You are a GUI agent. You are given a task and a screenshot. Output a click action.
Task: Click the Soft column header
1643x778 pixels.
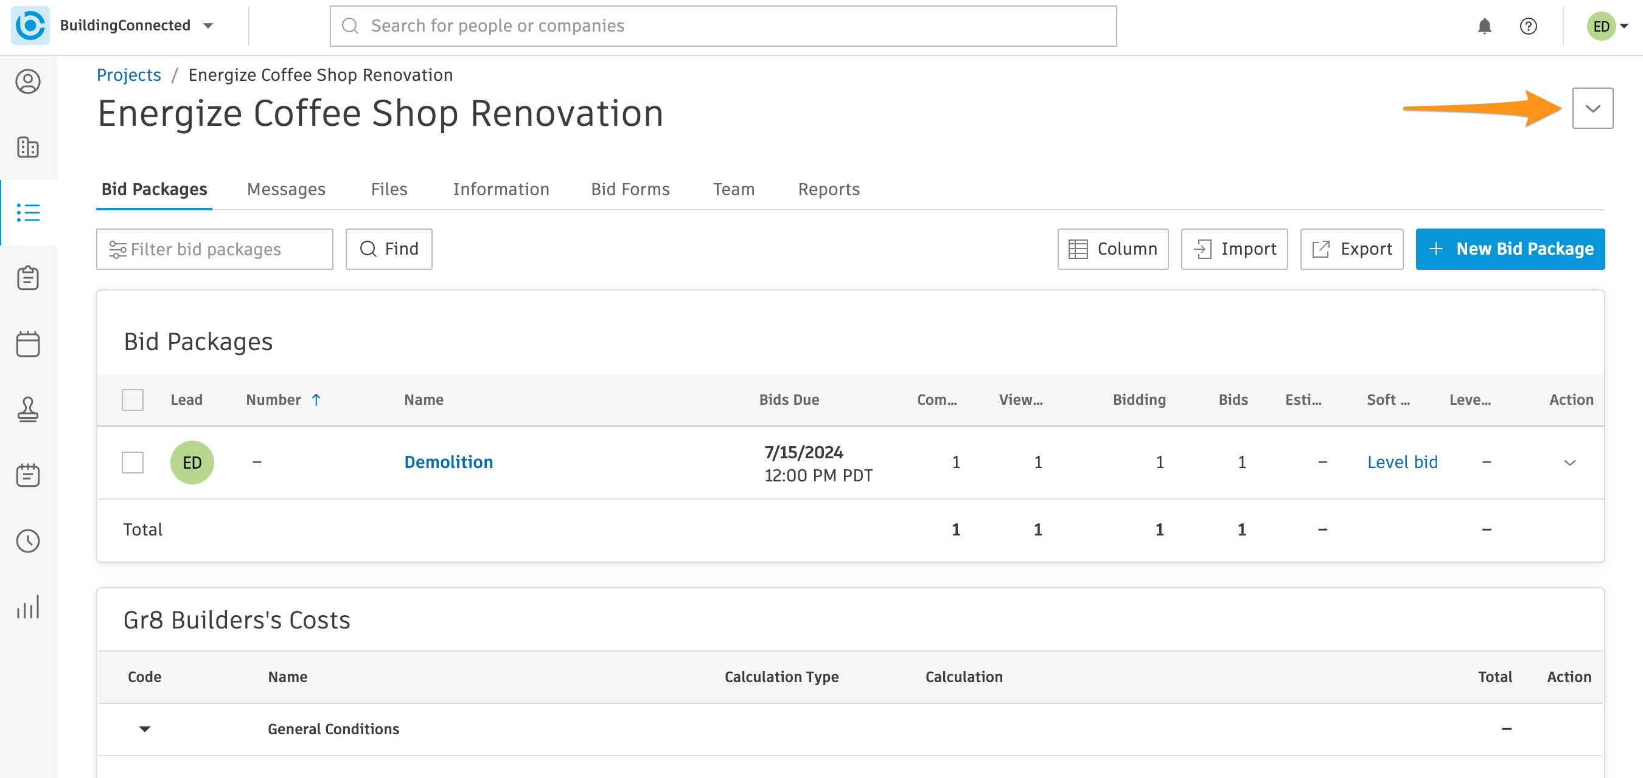[1388, 399]
